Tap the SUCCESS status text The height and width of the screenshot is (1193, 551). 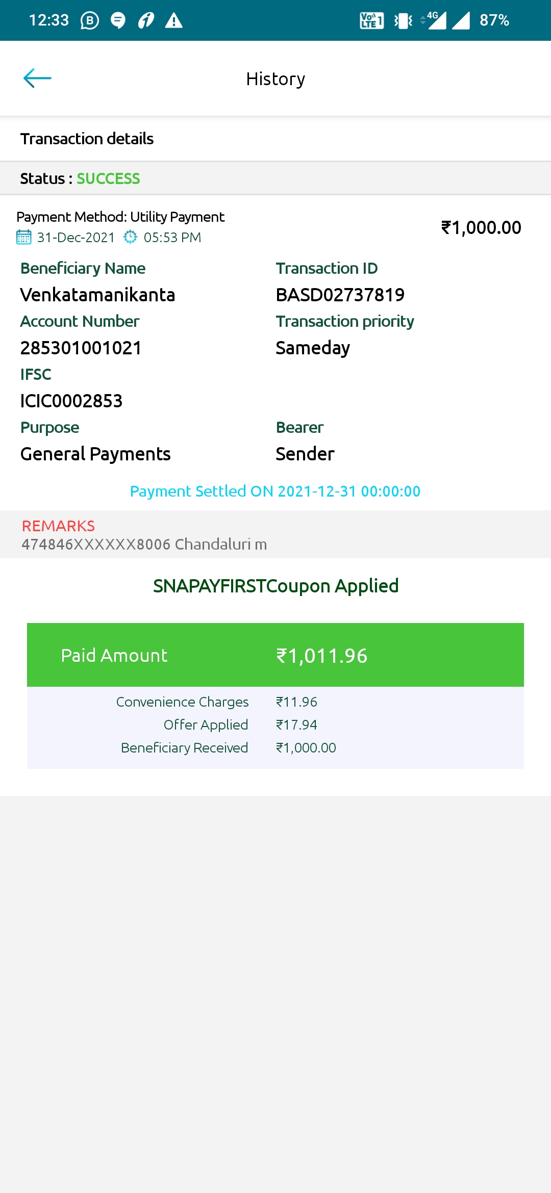pos(108,178)
